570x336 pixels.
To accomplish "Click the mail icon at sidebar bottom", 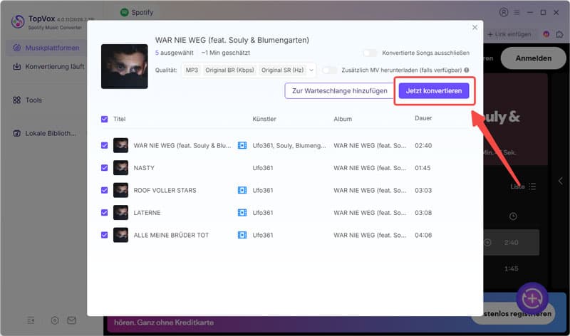I will pyautogui.click(x=72, y=320).
